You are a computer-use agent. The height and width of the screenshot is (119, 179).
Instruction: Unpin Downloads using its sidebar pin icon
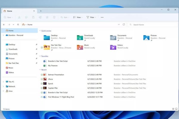(x=36, y=49)
